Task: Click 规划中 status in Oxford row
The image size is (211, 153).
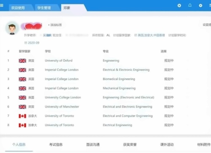Action: pyautogui.click(x=169, y=61)
